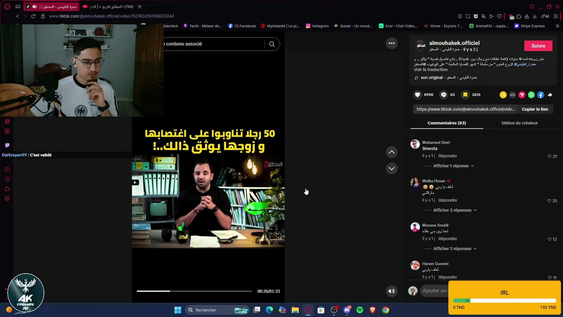Like Molka Hssan's comment
Screen dimensions: 563x317
click(549, 201)
